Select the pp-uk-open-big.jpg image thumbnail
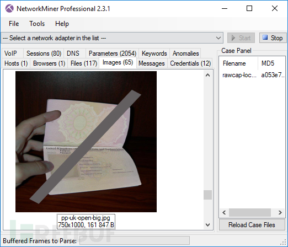Image resolution: width=288 pixels, height=247 pixels. click(86, 142)
